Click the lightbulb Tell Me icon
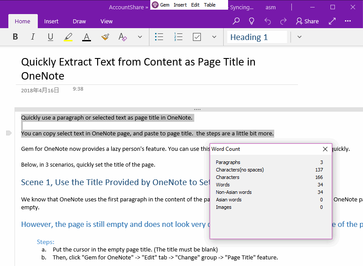363x266 pixels. pyautogui.click(x=251, y=21)
